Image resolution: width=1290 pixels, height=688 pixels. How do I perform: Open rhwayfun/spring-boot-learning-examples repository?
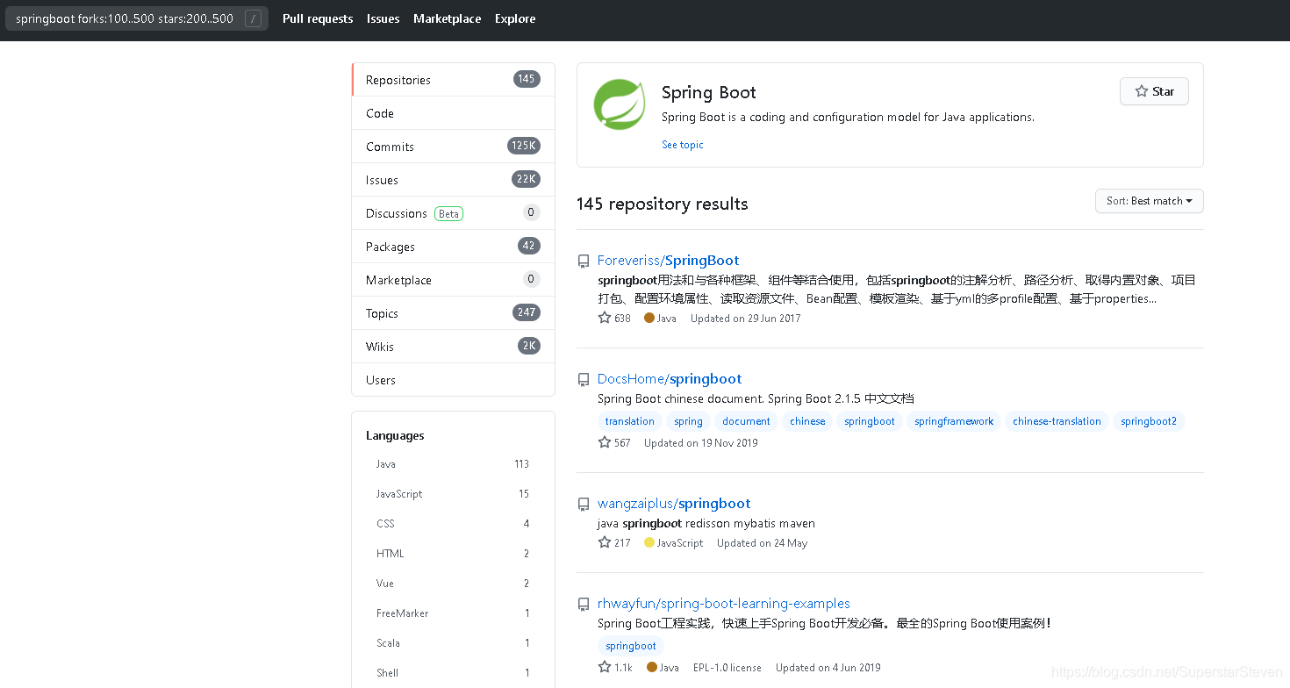[724, 604]
